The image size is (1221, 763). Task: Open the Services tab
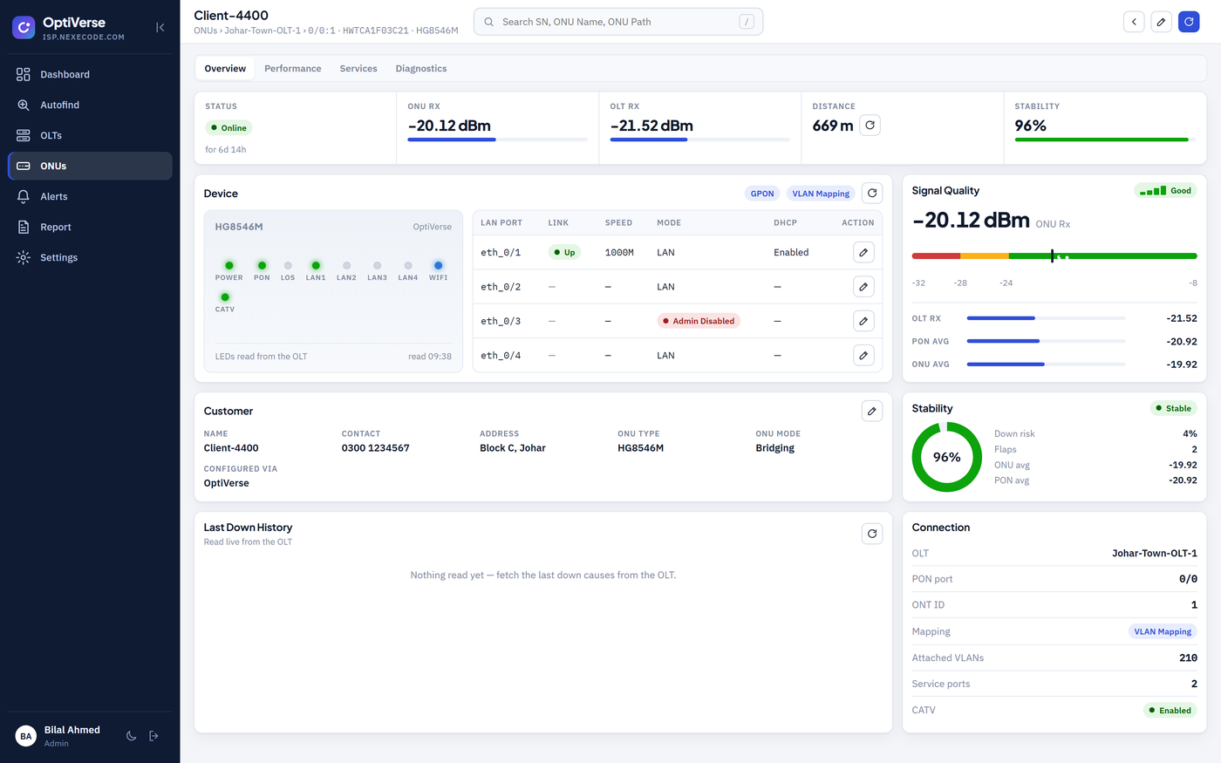[358, 69]
